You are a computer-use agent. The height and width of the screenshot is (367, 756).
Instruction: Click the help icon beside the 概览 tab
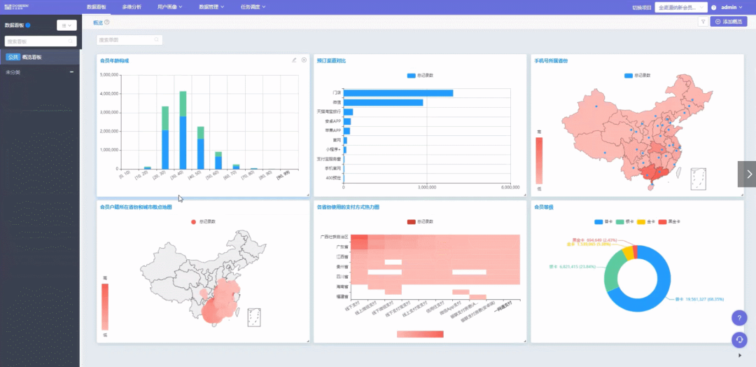coord(106,22)
